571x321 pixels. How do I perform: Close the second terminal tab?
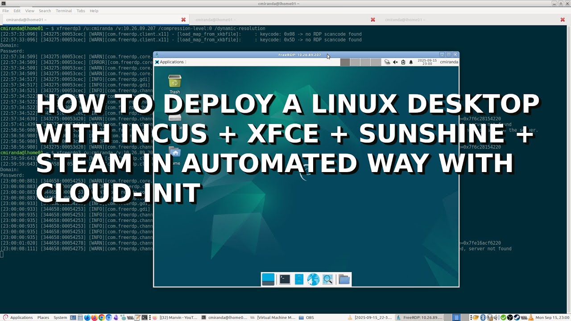point(373,20)
